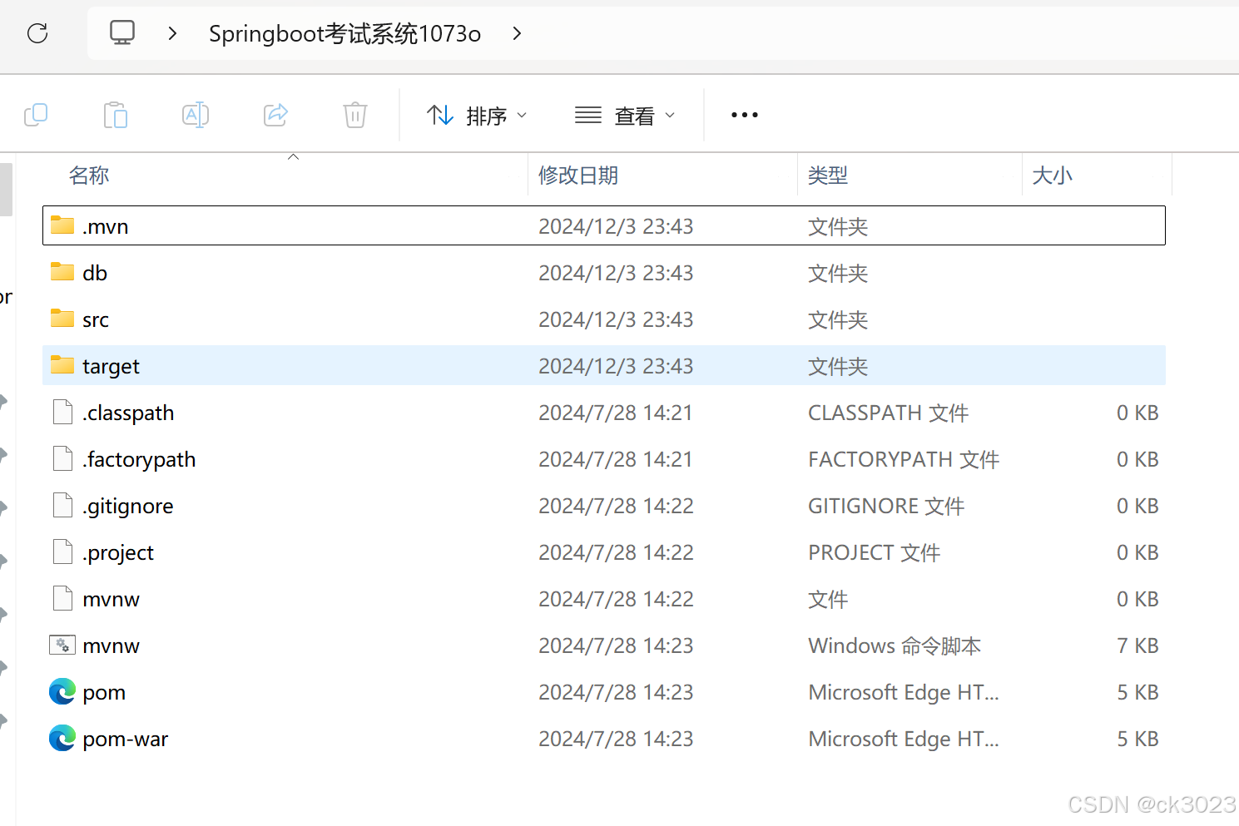Toggle selection of the target folder
The image size is (1239, 826).
(110, 365)
